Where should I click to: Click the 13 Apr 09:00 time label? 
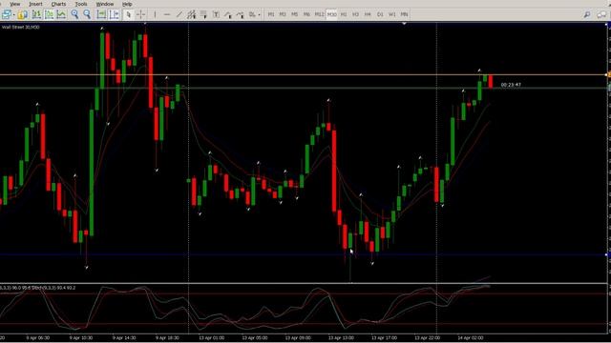298,338
